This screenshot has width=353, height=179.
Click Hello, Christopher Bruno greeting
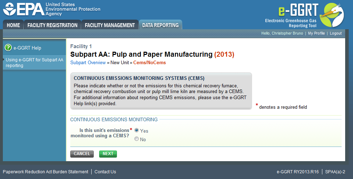(x=282, y=33)
